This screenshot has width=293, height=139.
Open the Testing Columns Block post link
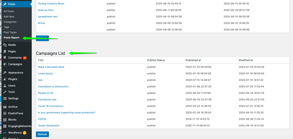tap(51, 3)
